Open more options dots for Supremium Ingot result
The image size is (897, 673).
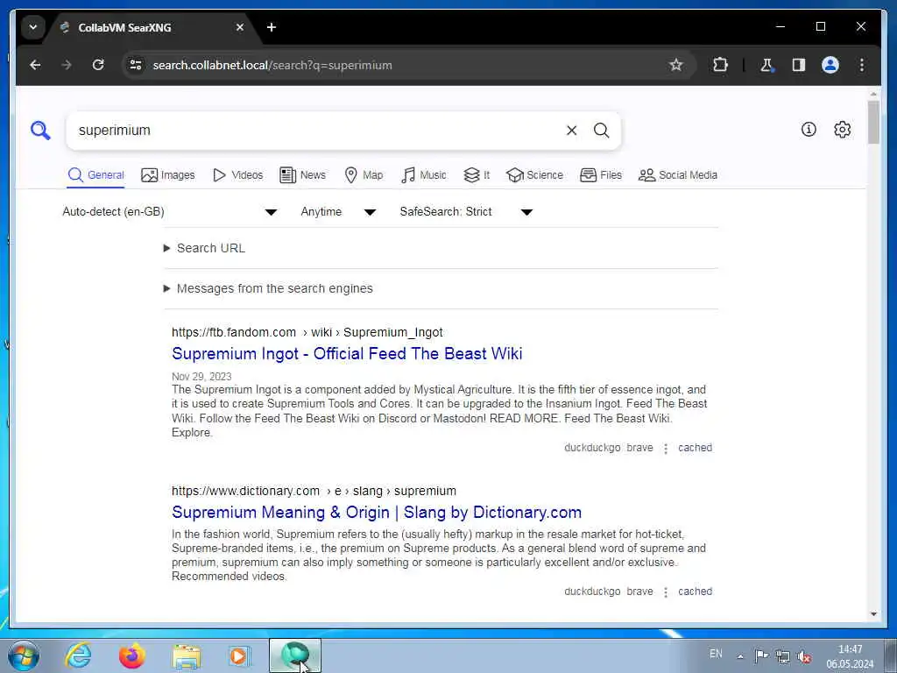click(666, 448)
